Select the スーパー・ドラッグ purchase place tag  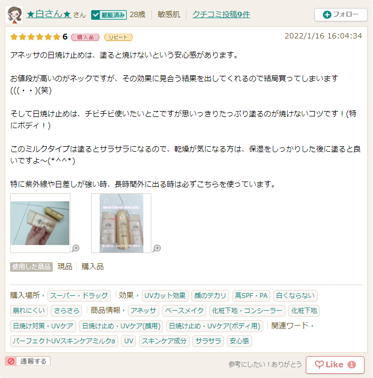[79, 296]
